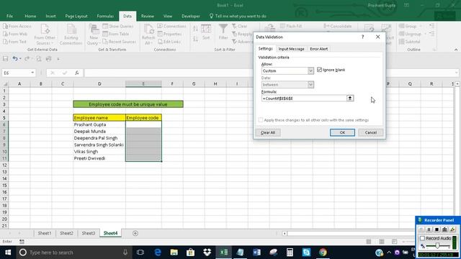
Task: Open Microsoft Edge from the taskbar
Action: 158,253
